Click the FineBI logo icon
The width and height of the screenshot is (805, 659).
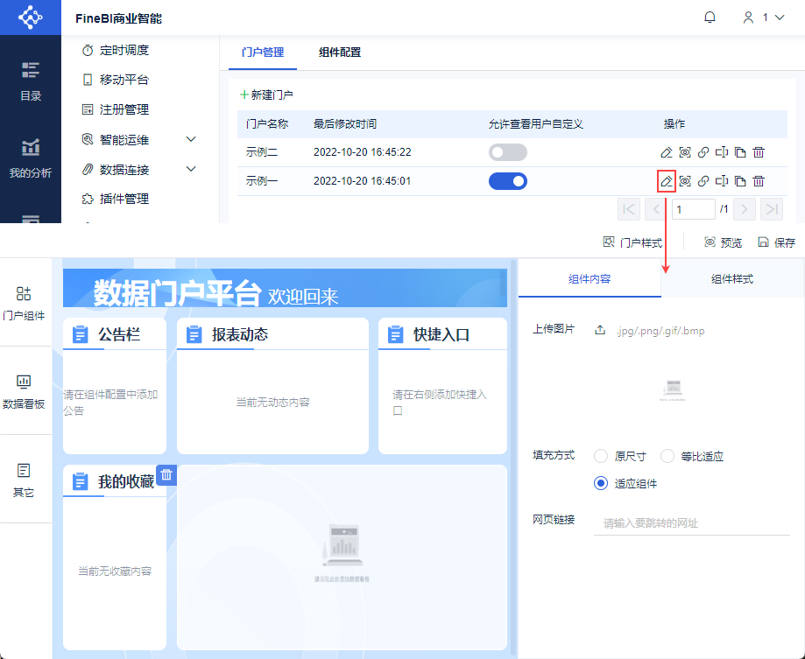pos(31,18)
